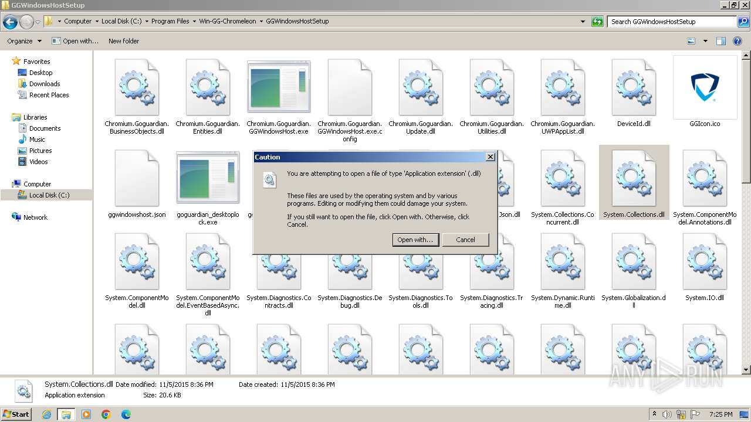This screenshot has height=422, width=751.
Task: Select Chromium.Goguardian.Entities.dll icon
Action: click(x=208, y=87)
